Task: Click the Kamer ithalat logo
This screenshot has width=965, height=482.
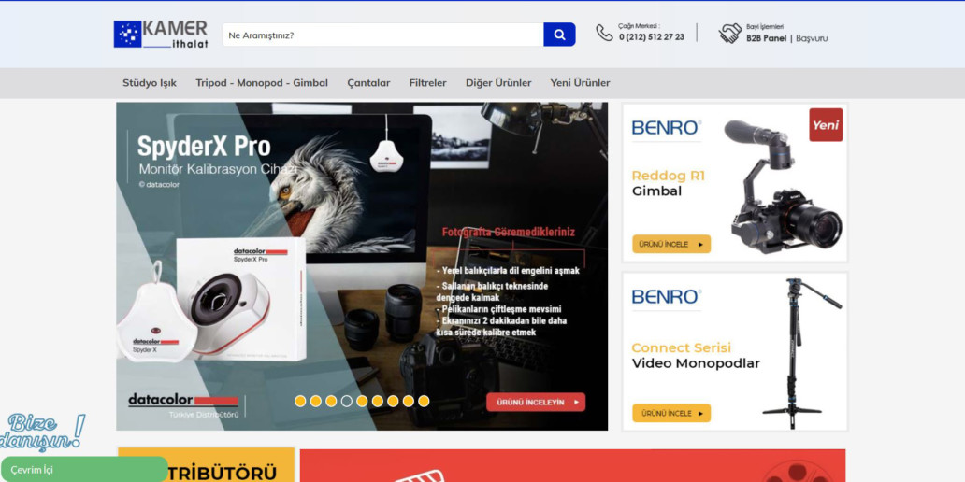Action: tap(161, 35)
